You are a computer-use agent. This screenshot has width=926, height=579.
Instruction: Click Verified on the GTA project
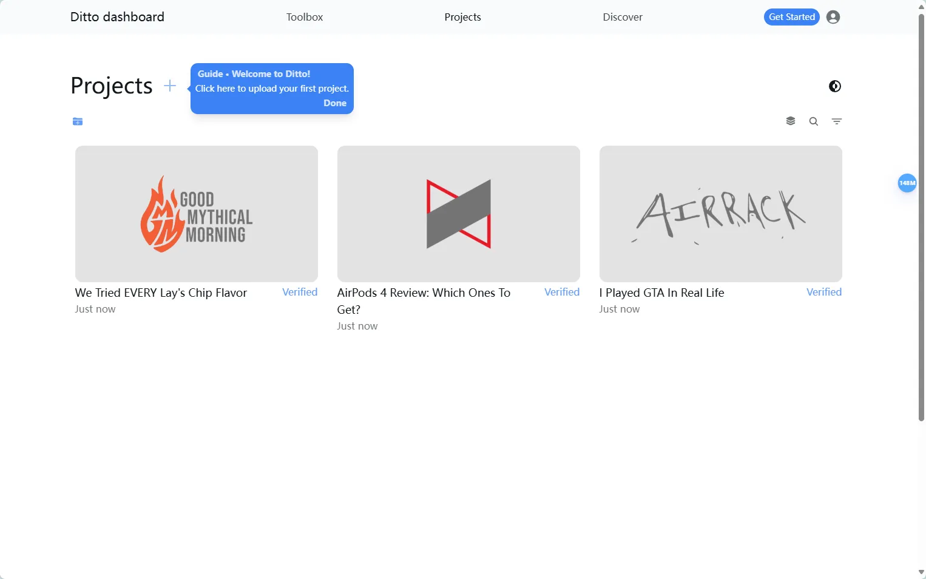click(x=824, y=292)
